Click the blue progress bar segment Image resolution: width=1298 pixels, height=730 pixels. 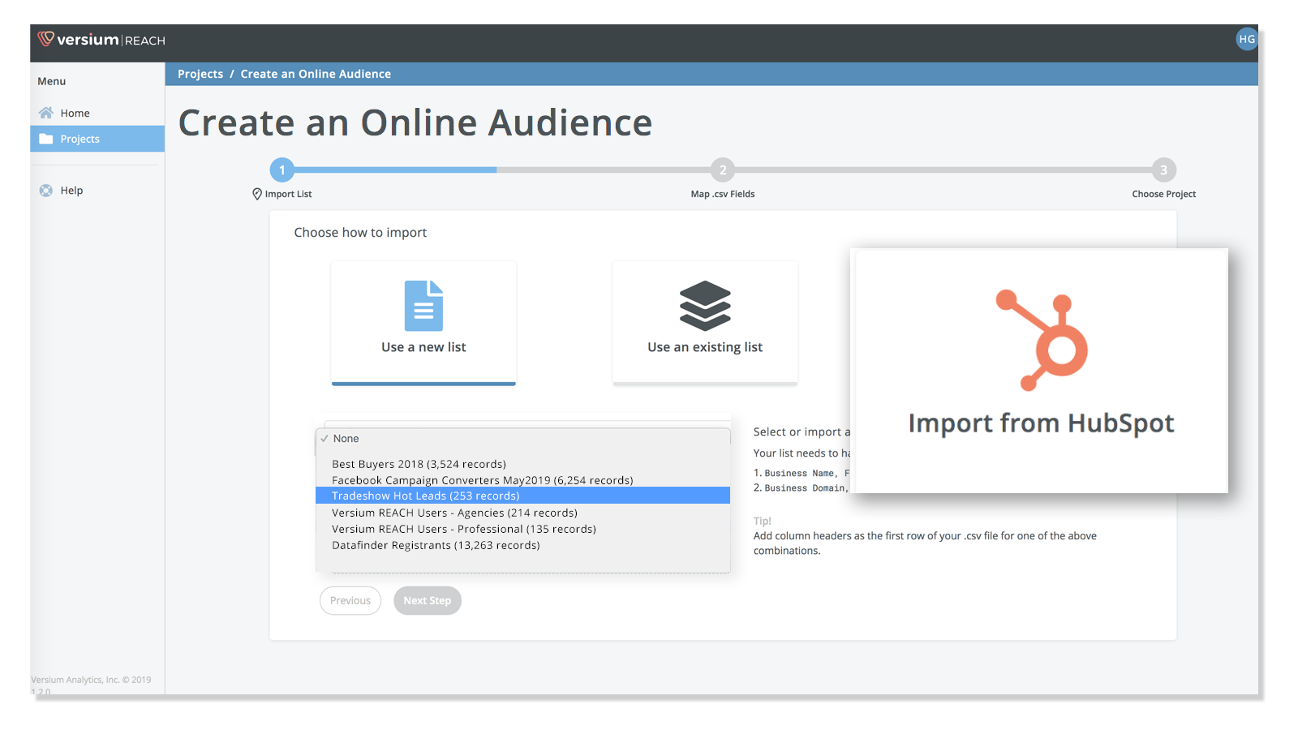[395, 170]
